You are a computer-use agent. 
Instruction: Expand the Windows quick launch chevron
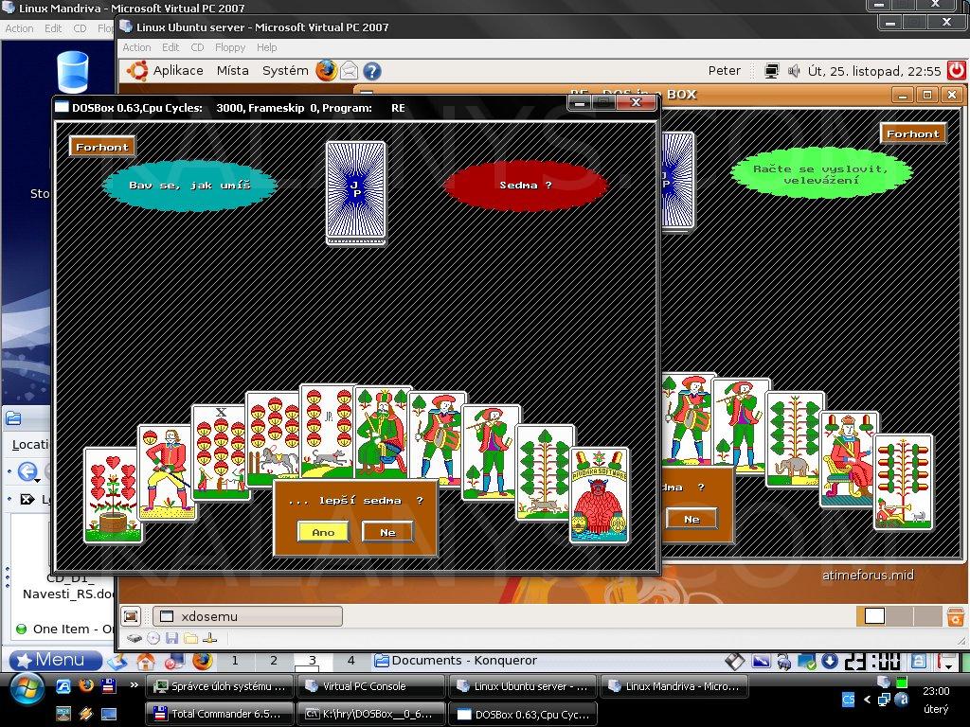134,685
